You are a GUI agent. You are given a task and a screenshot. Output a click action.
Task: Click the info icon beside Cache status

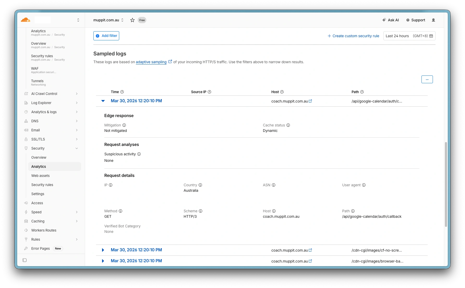(x=288, y=125)
